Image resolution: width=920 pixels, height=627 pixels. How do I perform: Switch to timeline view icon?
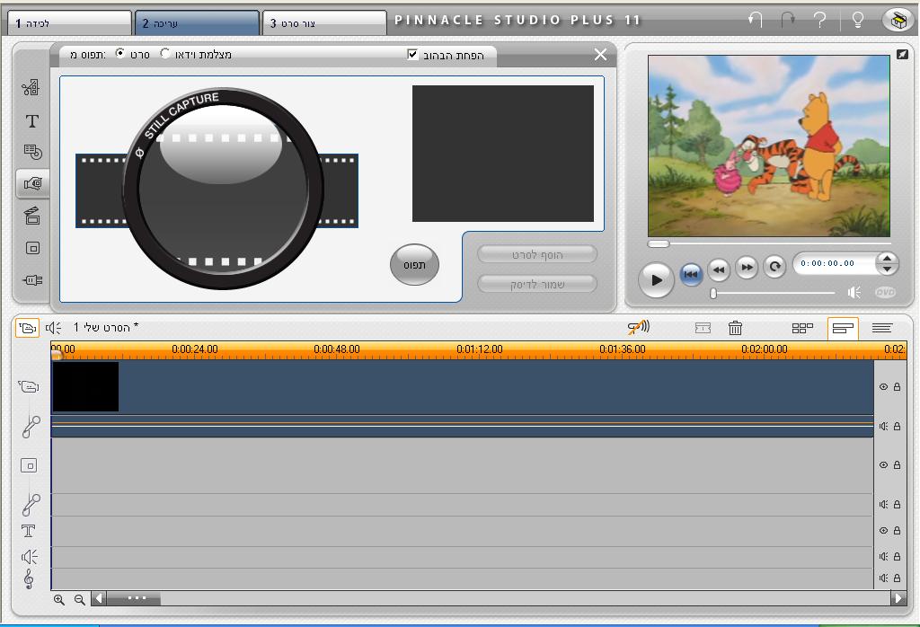(843, 328)
